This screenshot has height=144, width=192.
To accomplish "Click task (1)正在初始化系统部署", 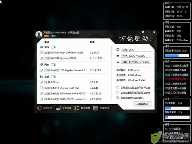I will coord(177,66).
